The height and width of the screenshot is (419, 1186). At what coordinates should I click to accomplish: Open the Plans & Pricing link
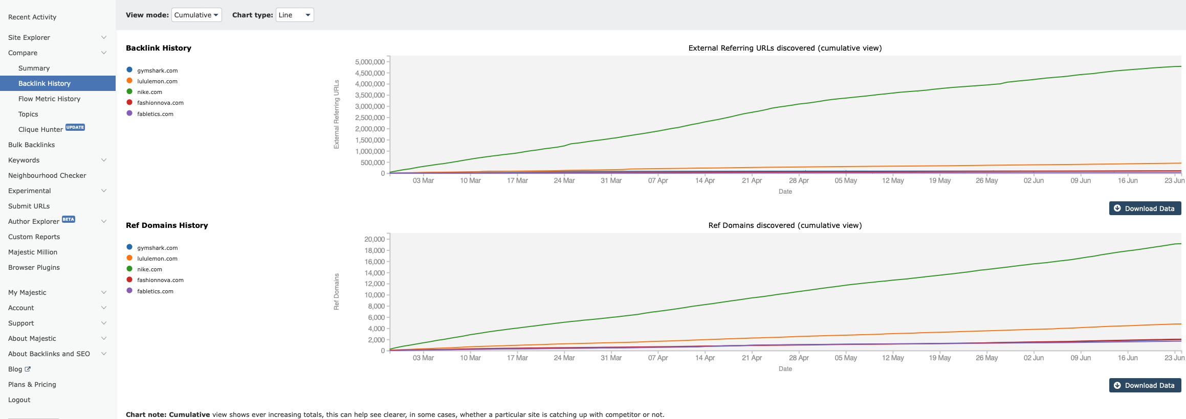coord(32,384)
